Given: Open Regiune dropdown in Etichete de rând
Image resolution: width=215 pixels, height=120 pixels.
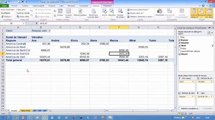Looking at the screenshot, I should [193, 96].
